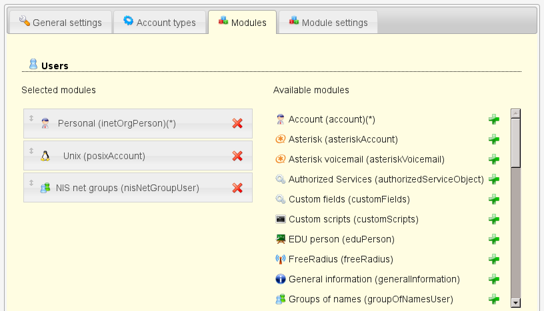544x311 pixels.
Task: Remove Personal (inetOrgPerson) module with red X
Action: [x=237, y=123]
